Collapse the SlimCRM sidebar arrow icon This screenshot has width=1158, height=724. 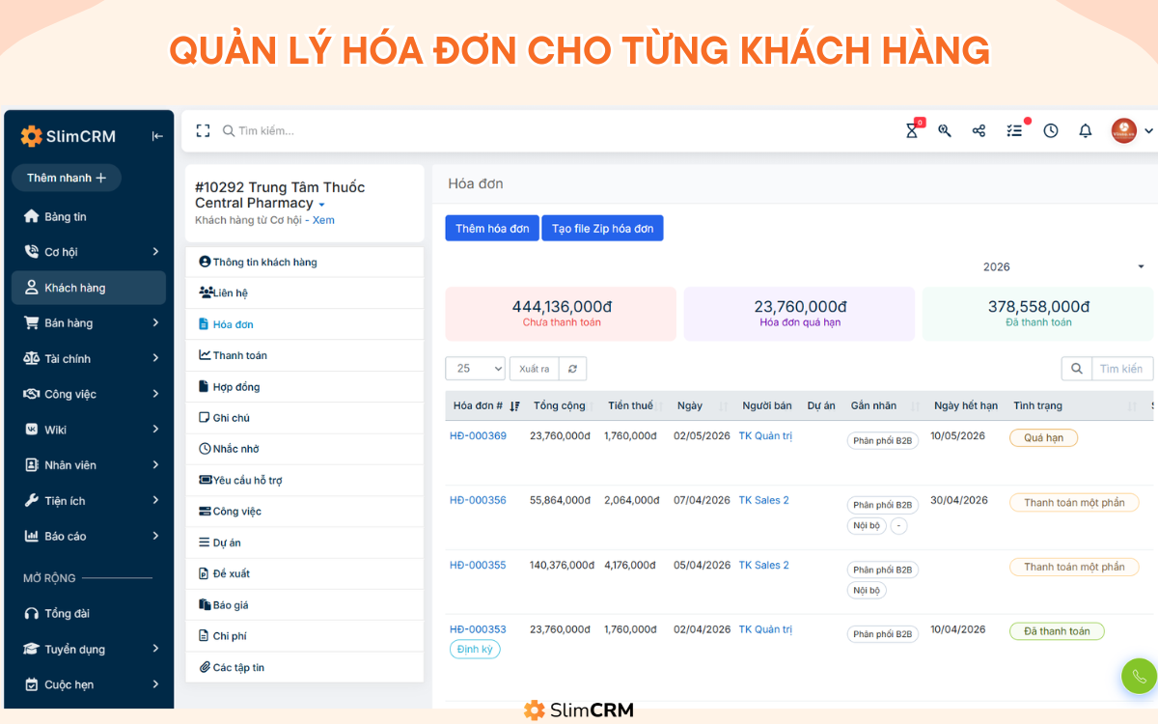157,136
